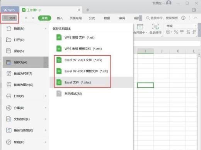This screenshot has height=150, width=201.
Task: Click the selected green-bordered cell
Action: click(x=145, y=85)
